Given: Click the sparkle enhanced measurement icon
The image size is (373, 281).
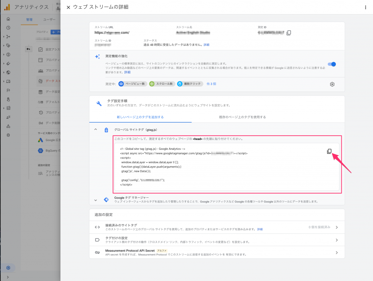Looking at the screenshot, I should tap(97, 56).
